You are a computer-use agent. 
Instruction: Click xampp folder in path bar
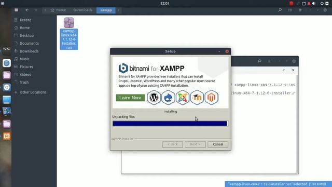click(x=106, y=10)
